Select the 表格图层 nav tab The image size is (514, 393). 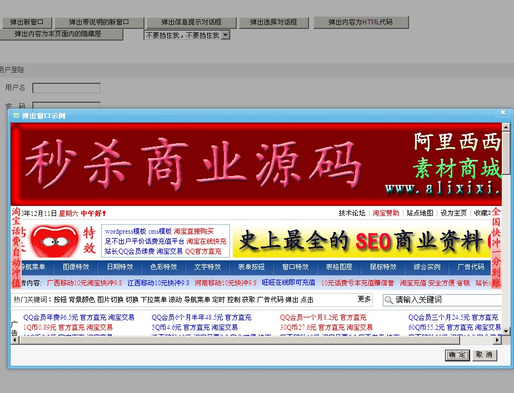coord(339,267)
